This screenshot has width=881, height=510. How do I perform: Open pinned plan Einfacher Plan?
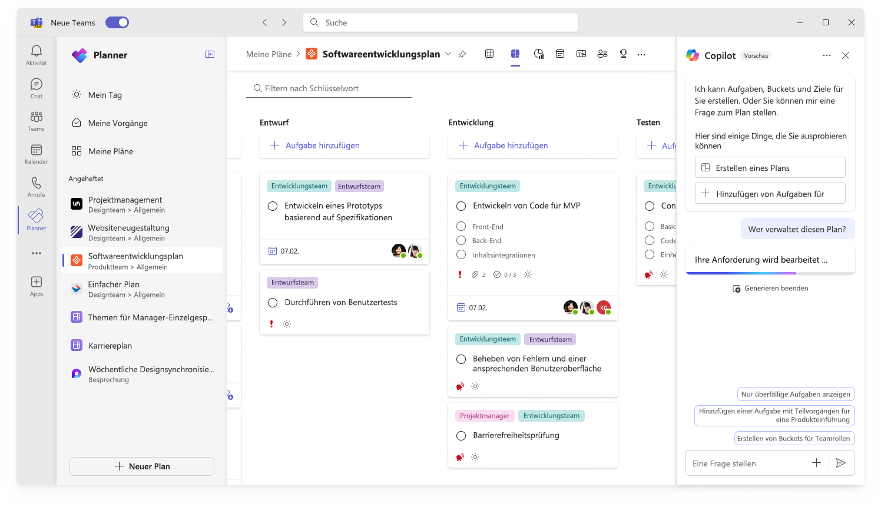click(142, 289)
